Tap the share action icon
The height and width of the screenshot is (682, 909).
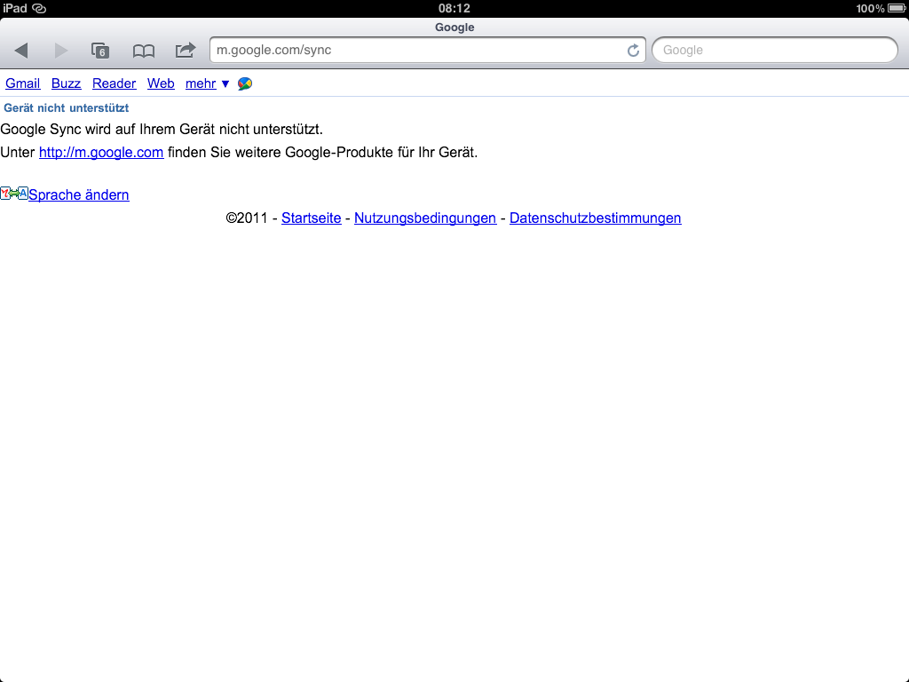pos(186,50)
